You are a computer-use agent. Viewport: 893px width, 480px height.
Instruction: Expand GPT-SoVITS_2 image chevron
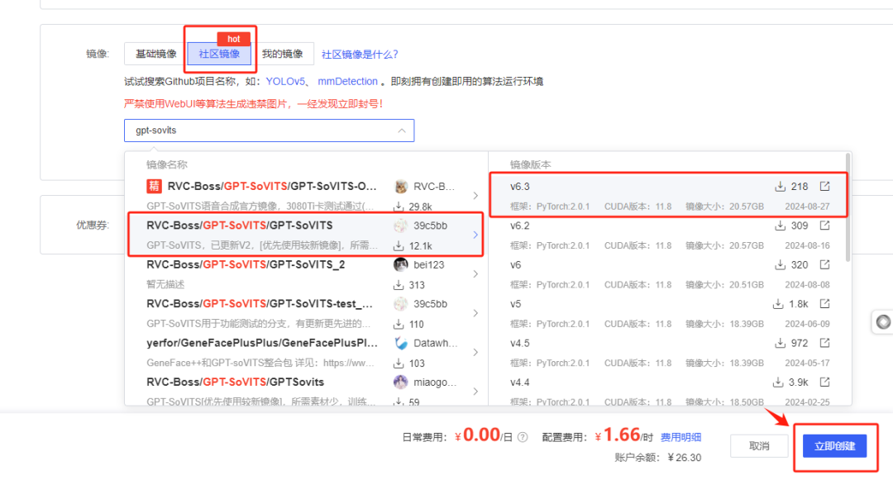(x=475, y=274)
